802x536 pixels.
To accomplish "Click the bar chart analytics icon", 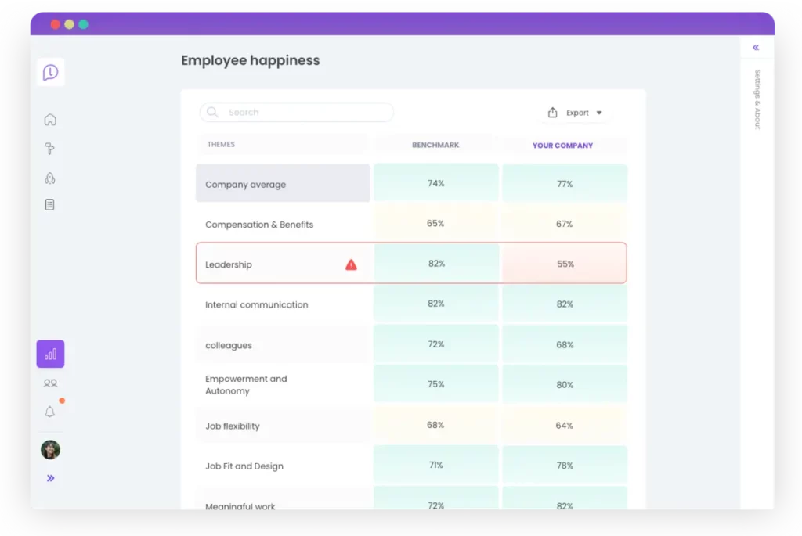I will point(50,354).
